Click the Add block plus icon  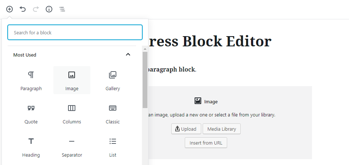10,9
